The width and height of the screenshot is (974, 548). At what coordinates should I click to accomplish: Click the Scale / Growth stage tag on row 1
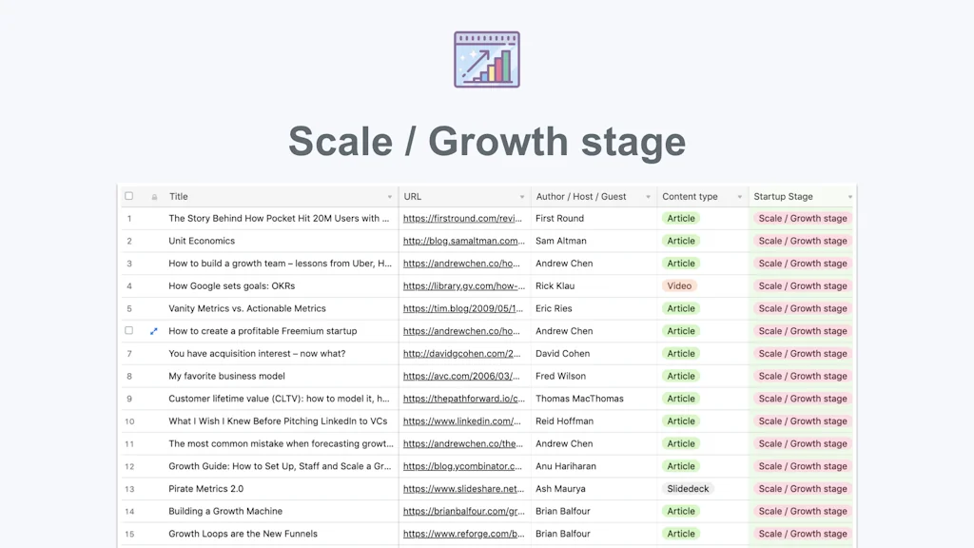point(802,218)
